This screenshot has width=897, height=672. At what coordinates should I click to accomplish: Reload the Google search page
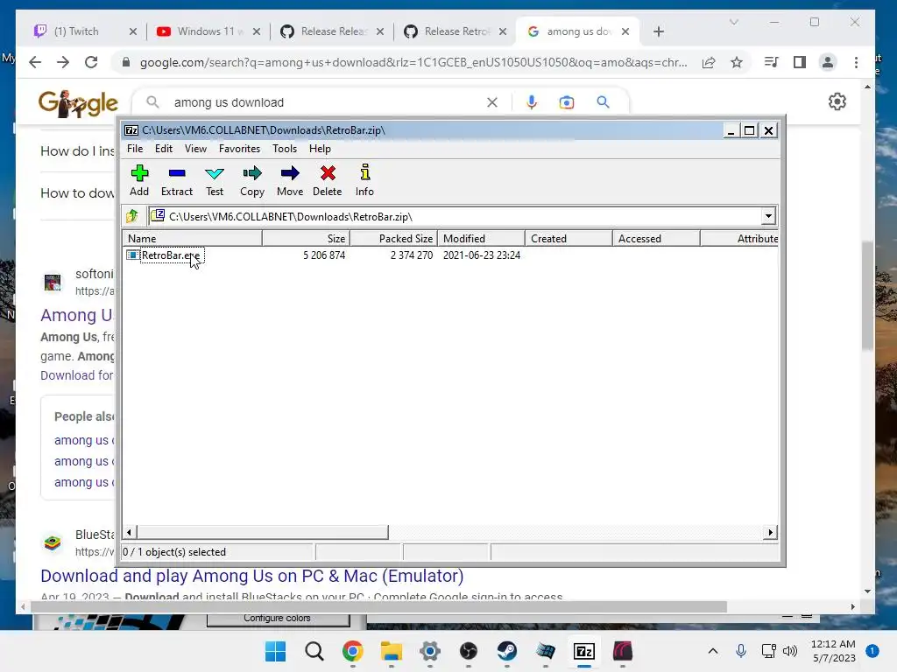click(x=91, y=62)
